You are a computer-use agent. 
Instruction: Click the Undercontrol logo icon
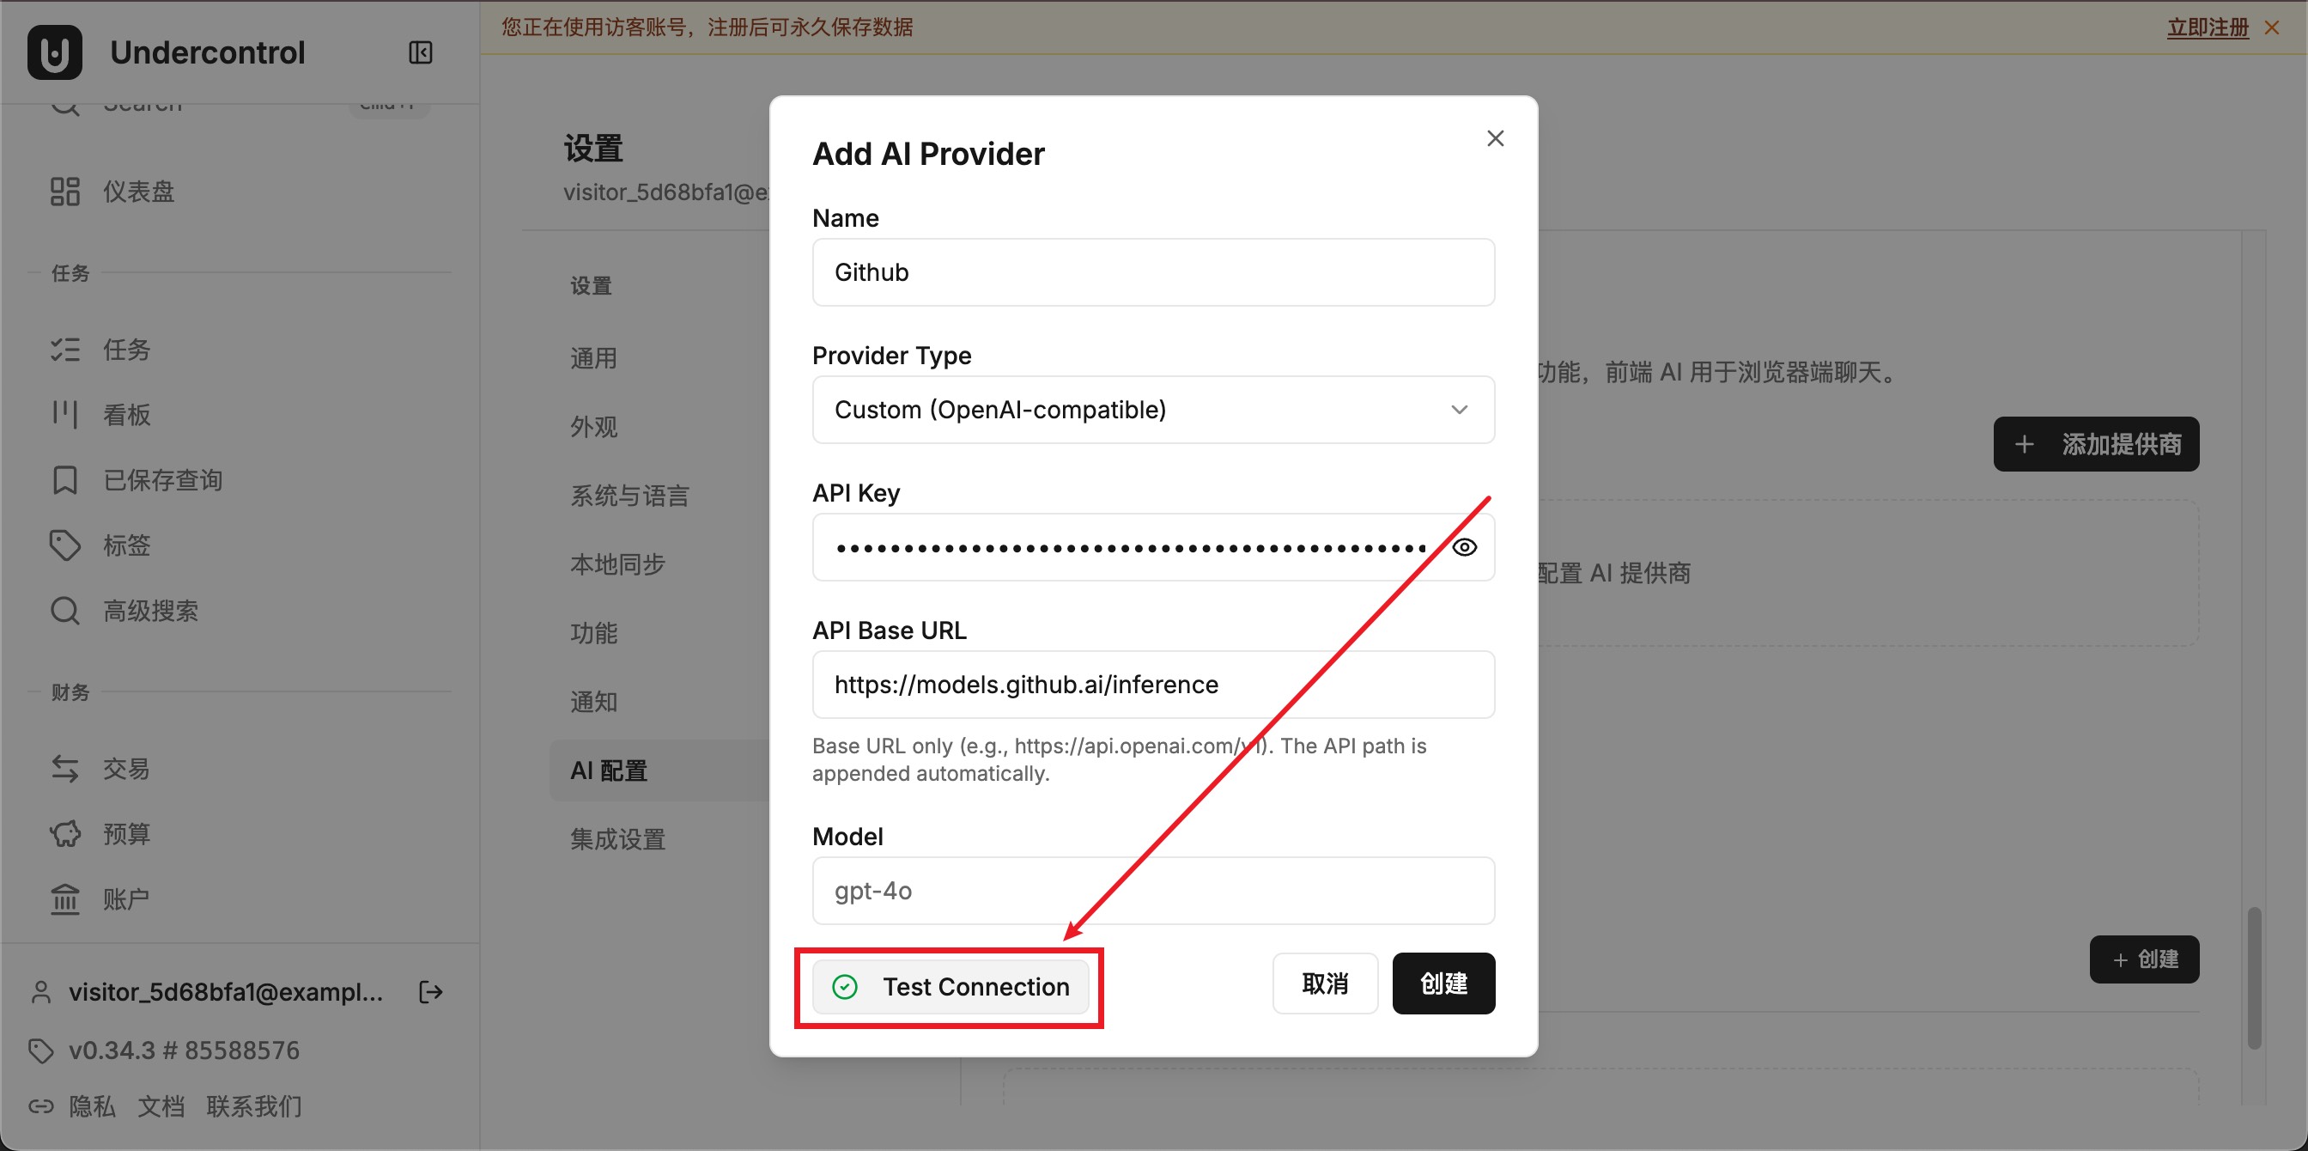pyautogui.click(x=55, y=52)
